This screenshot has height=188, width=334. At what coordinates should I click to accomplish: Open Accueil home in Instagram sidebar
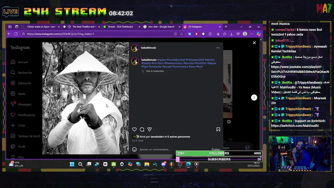point(19,62)
